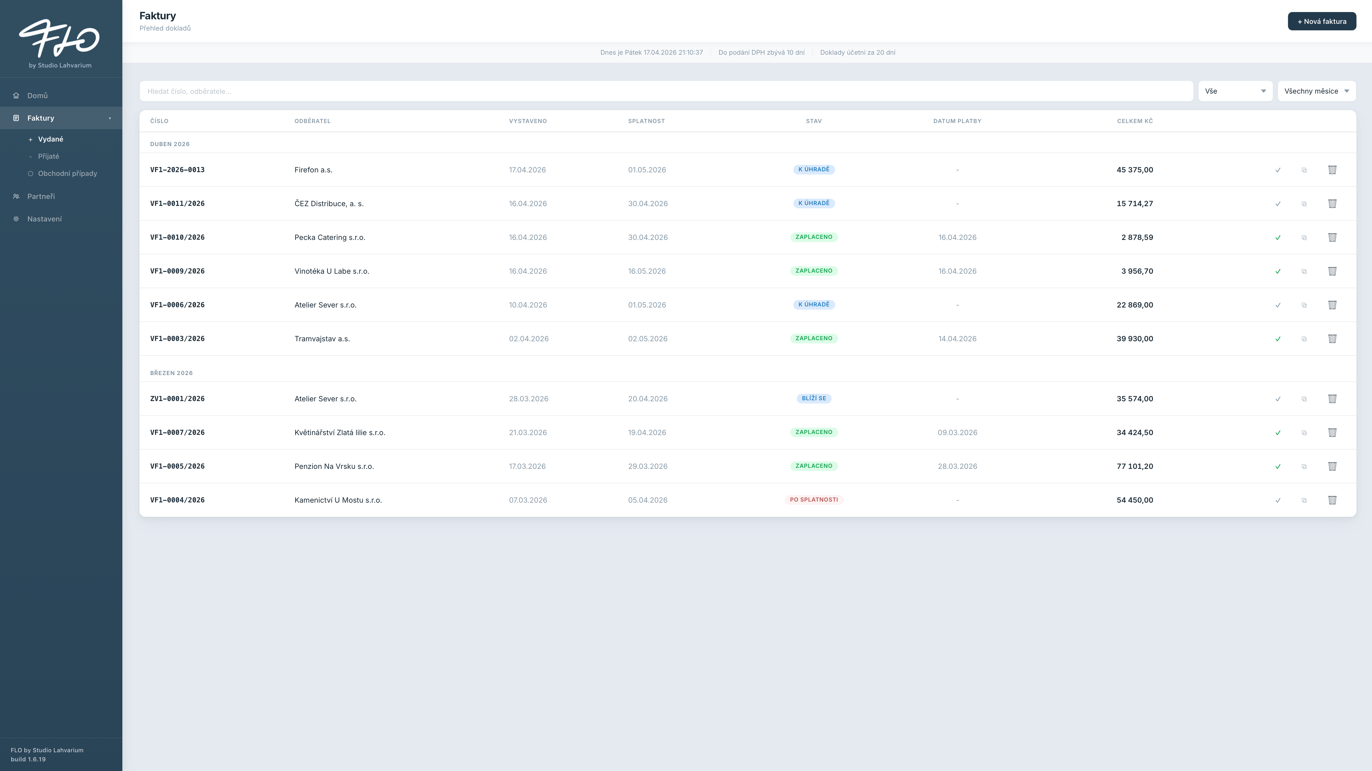The height and width of the screenshot is (771, 1372).
Task: Delete invoice VF1-0006/2026
Action: (1332, 305)
